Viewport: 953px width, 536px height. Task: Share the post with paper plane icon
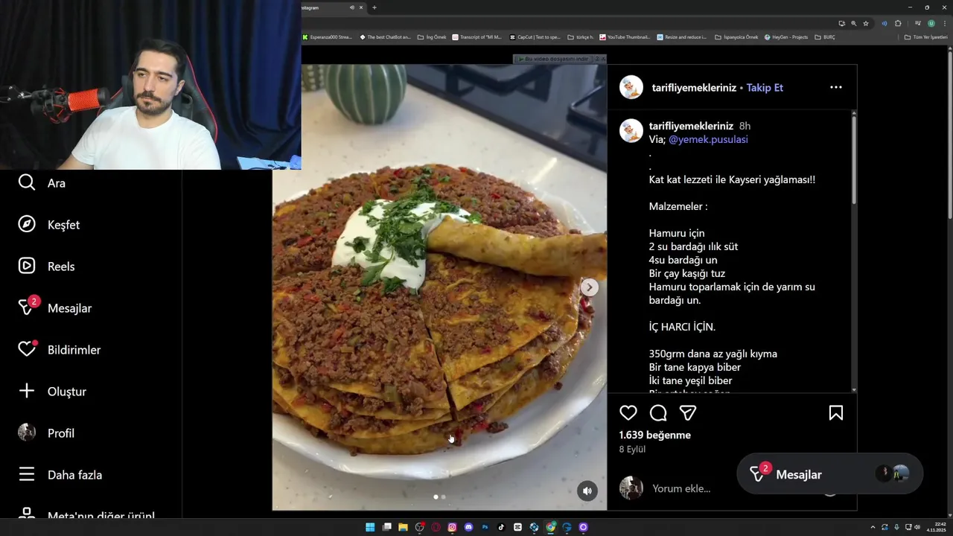click(x=688, y=413)
